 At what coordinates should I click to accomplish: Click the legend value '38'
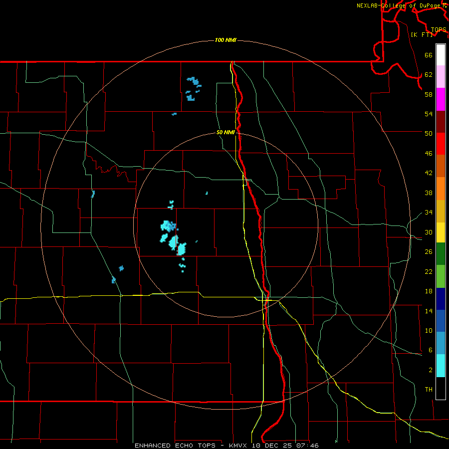pos(429,193)
